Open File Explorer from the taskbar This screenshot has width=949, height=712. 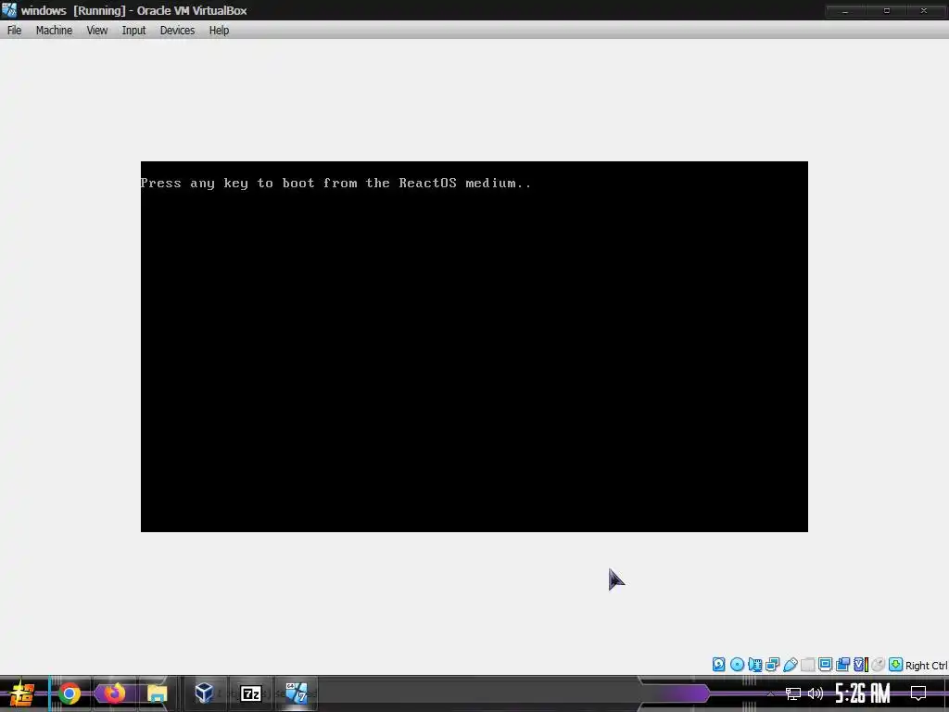(157, 693)
